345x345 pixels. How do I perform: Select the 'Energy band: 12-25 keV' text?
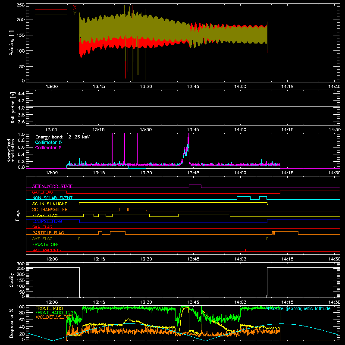click(x=63, y=137)
